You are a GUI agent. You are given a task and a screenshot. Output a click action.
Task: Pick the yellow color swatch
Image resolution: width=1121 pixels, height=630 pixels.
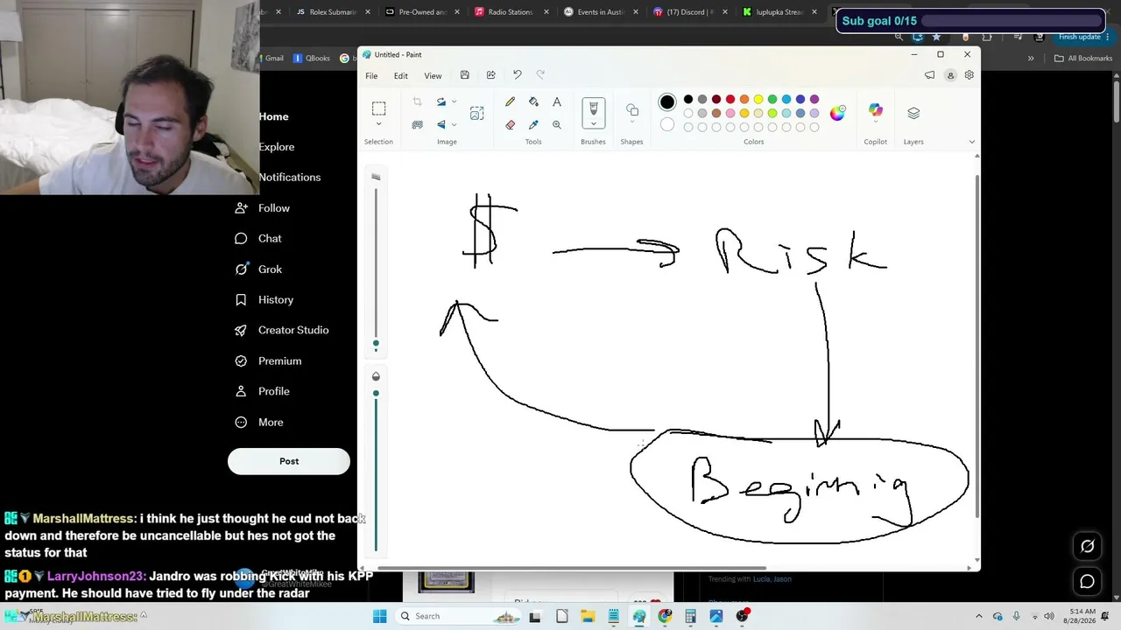coord(758,99)
